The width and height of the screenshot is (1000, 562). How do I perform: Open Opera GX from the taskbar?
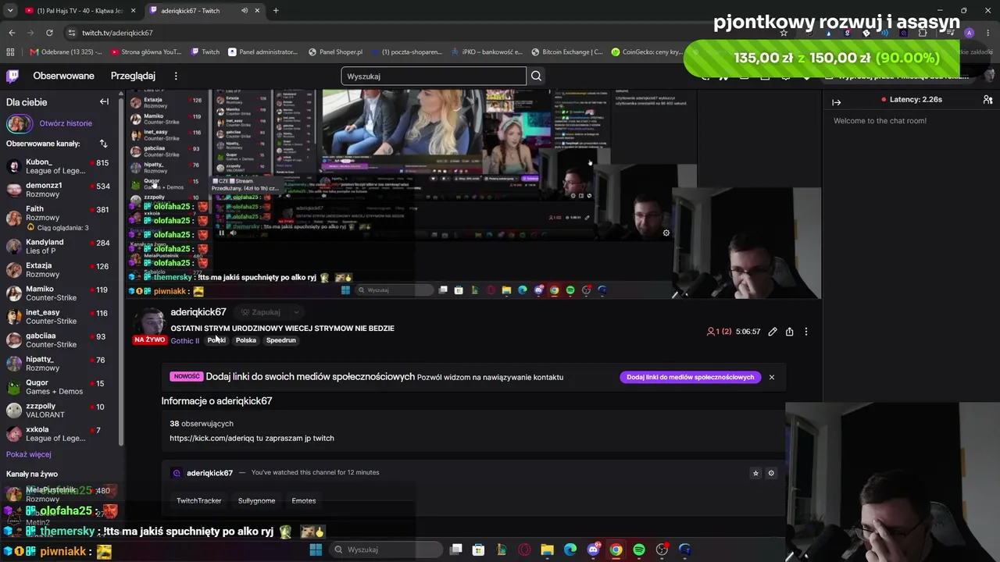pyautogui.click(x=524, y=550)
